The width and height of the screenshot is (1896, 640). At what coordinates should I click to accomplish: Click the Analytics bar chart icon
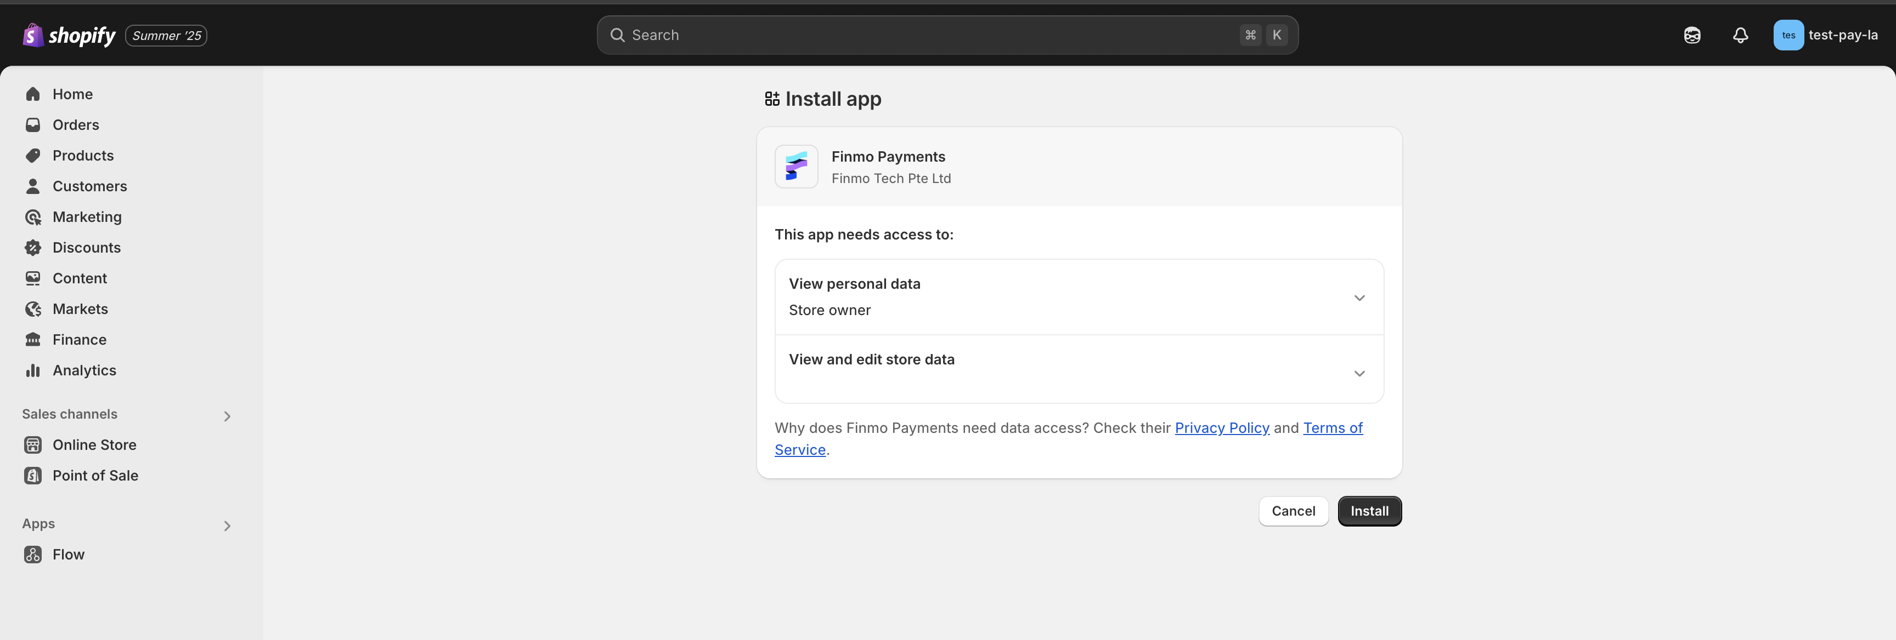click(33, 370)
